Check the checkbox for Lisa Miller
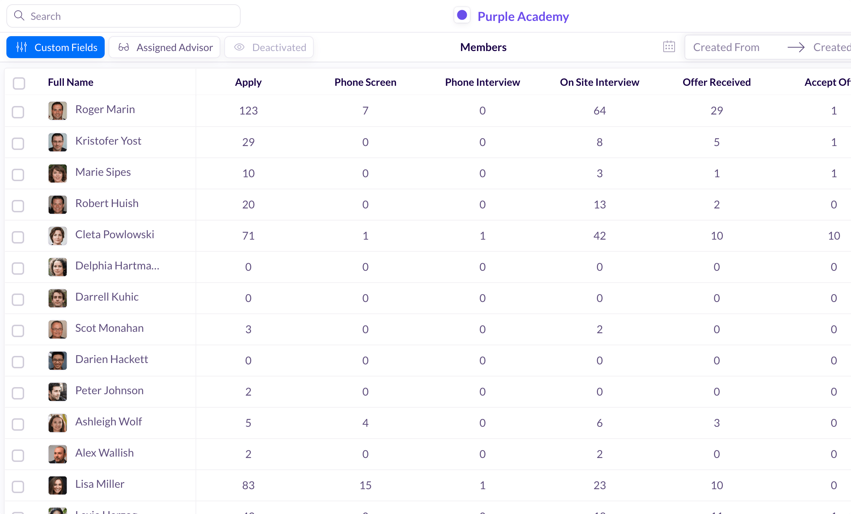The height and width of the screenshot is (514, 851). (18, 487)
